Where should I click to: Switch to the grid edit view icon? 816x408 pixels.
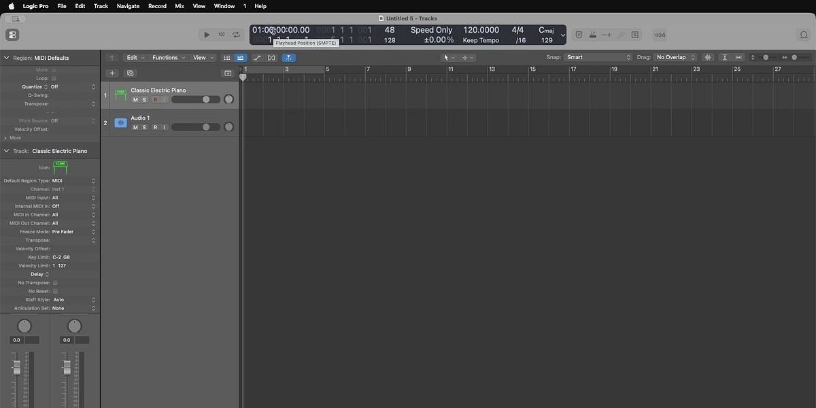point(227,58)
